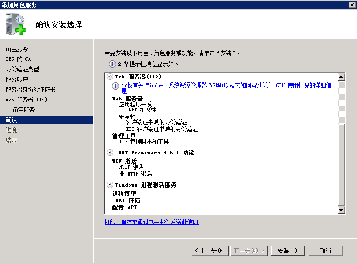Click the 安全性 entry
The image size is (357, 264).
(x=127, y=117)
